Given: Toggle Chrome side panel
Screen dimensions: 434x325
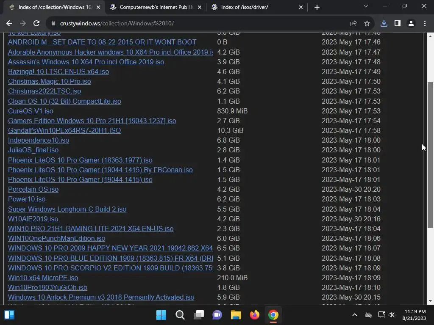Looking at the screenshot, I should [x=398, y=24].
